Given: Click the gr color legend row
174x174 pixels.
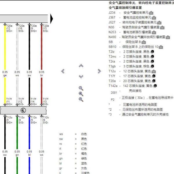Looking at the screenshot, I should coord(73,168).
